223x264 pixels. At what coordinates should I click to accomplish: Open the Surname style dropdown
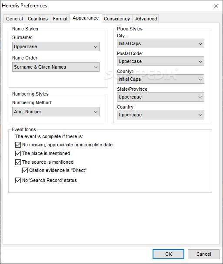pos(56,46)
